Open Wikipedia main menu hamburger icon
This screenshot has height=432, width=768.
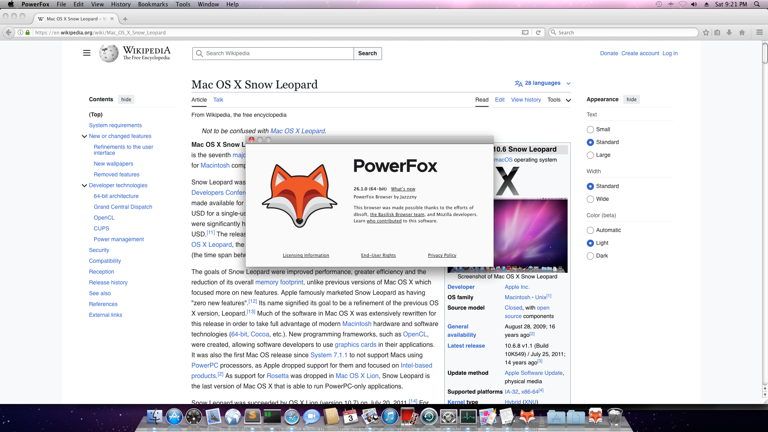pos(86,53)
